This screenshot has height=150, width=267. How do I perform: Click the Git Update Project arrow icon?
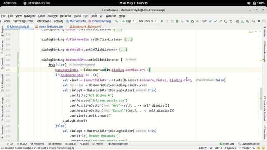[x=210, y=21]
